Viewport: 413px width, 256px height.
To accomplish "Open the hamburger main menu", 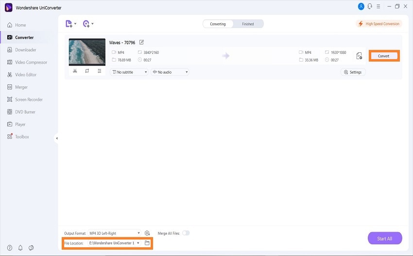I will 378,6.
